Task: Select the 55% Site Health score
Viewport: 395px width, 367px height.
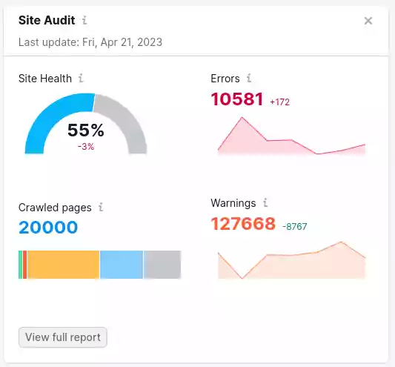Action: coord(86,130)
